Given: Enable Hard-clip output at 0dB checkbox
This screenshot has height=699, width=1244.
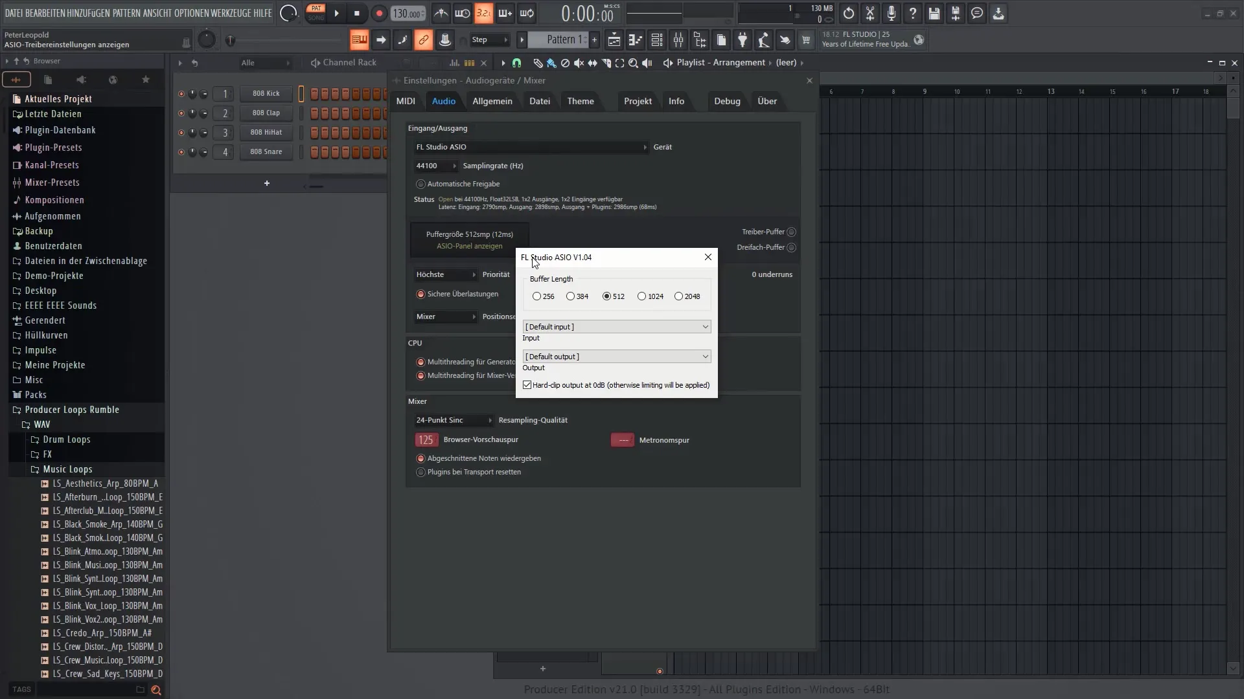Looking at the screenshot, I should click(x=527, y=385).
